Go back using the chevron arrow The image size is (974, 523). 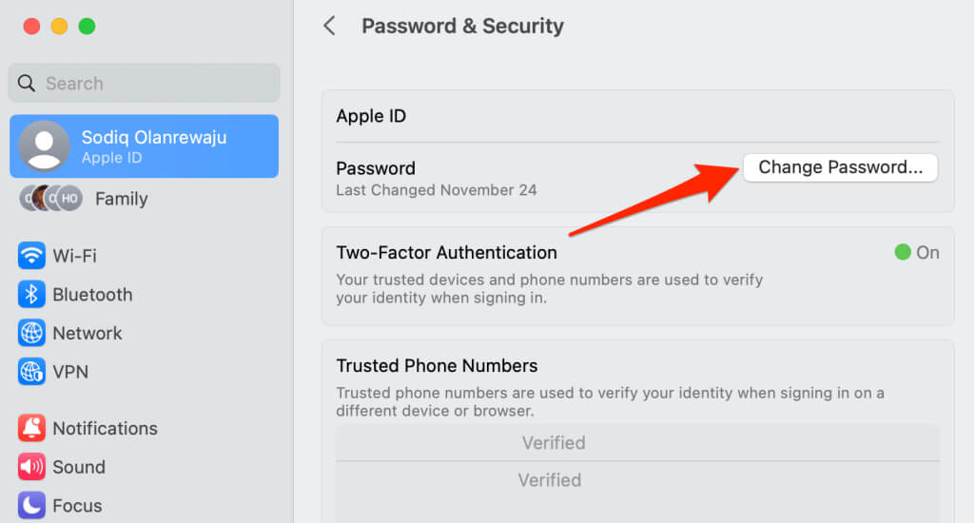(x=329, y=26)
